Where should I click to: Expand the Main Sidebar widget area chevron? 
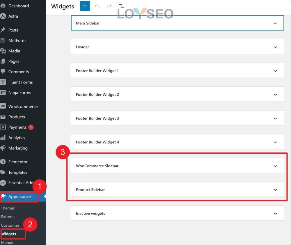(275, 23)
